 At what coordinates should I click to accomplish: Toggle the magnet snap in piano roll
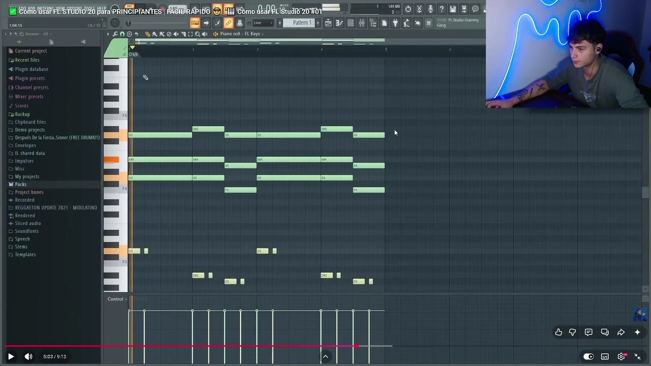[122, 34]
